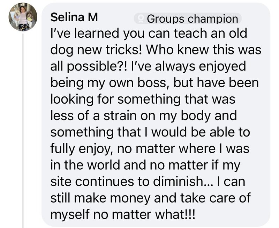Click the word "diminish..." in the comment

[x=183, y=182]
